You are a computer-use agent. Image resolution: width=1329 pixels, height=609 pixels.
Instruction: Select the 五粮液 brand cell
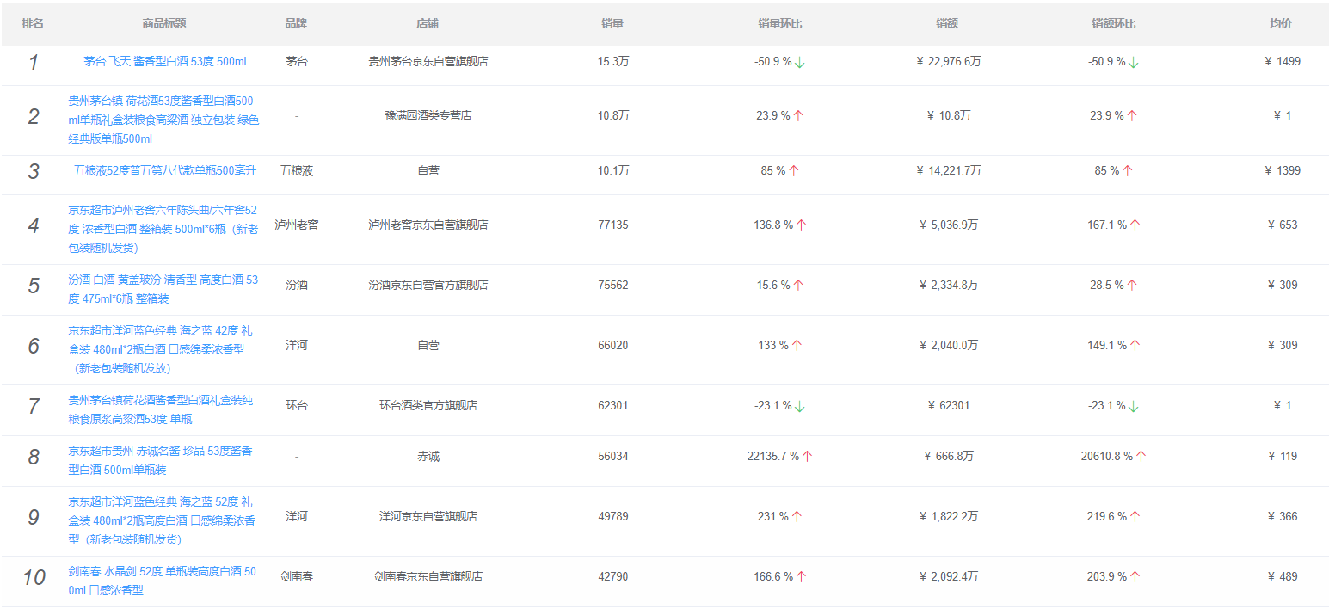(297, 170)
